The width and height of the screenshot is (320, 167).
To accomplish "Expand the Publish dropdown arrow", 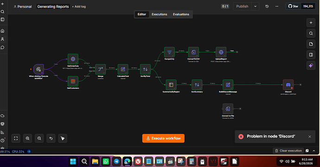I will [256, 6].
